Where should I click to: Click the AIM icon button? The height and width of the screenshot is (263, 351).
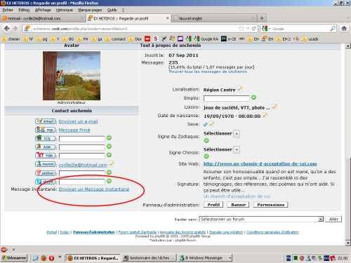point(46,147)
